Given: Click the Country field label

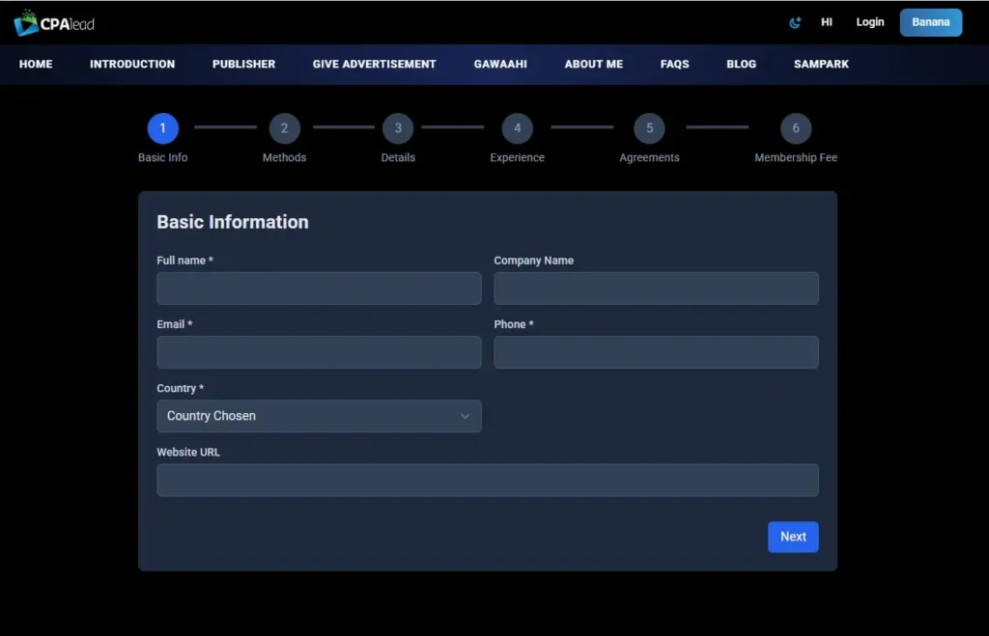Looking at the screenshot, I should [x=180, y=388].
